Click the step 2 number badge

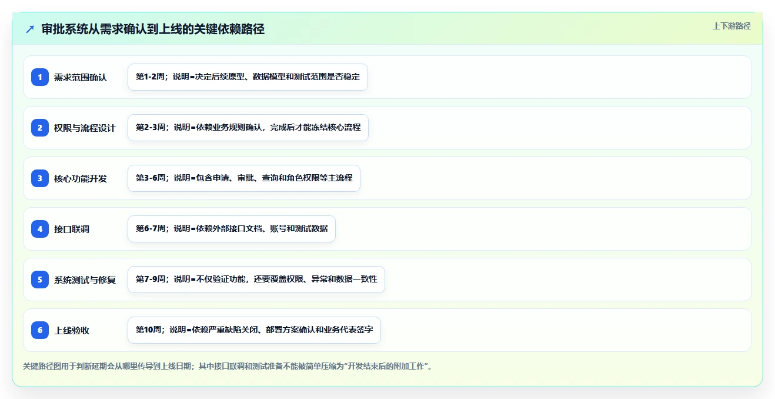(40, 128)
